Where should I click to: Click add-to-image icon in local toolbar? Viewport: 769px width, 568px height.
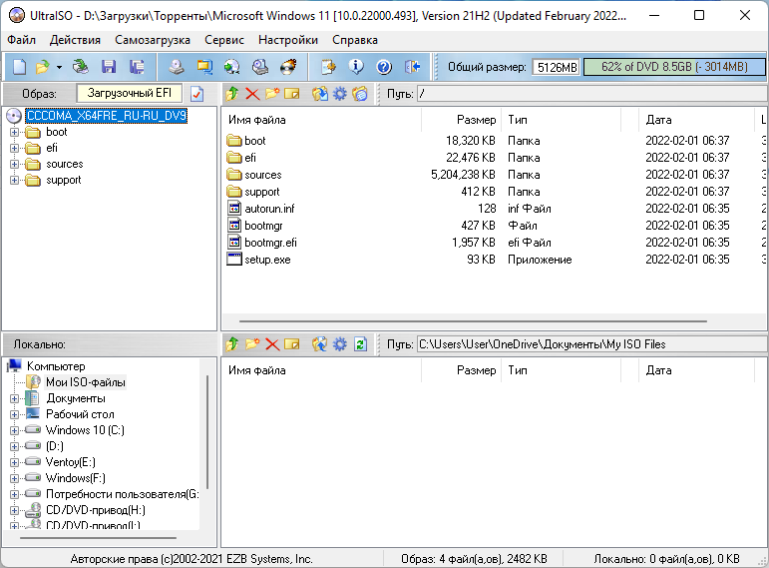pos(320,344)
